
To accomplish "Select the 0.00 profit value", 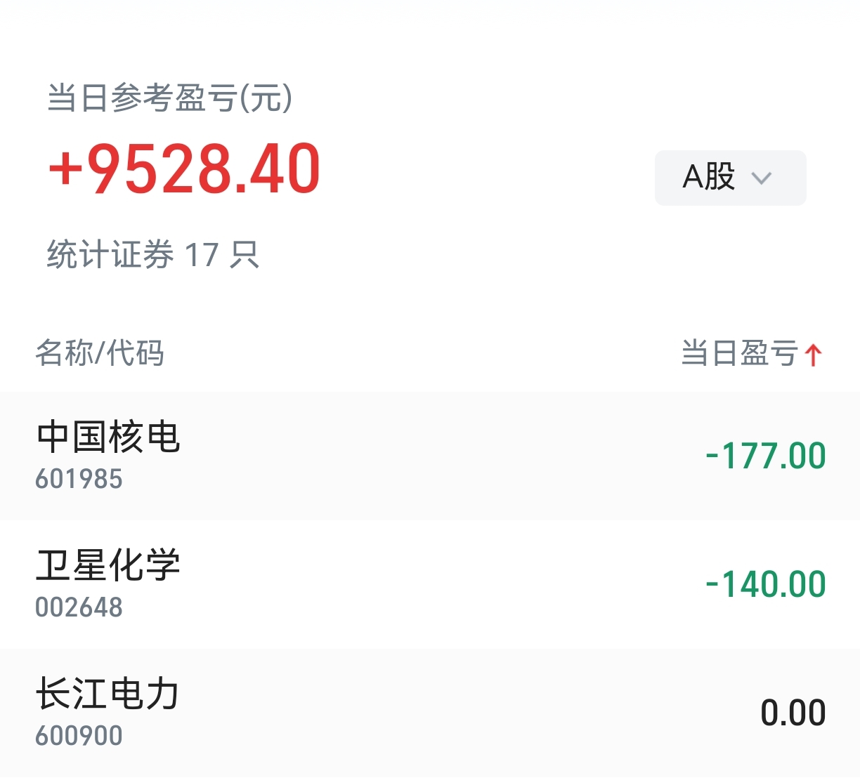I will click(x=793, y=713).
